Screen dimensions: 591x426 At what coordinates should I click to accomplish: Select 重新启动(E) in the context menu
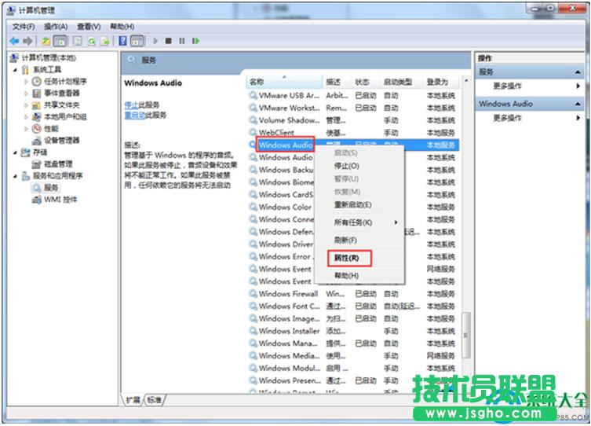click(x=352, y=204)
